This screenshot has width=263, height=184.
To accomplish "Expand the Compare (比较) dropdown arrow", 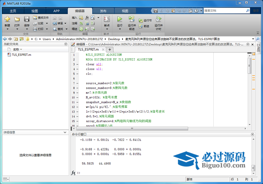I will click(x=46, y=23).
